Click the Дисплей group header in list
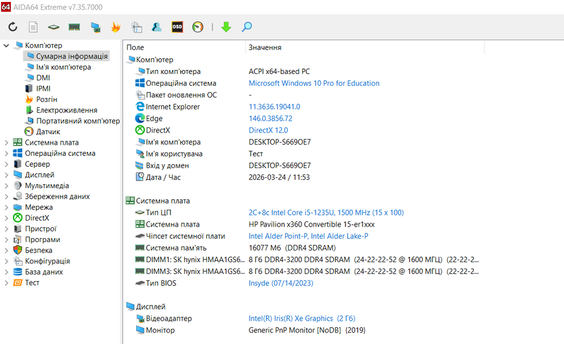This screenshot has height=344, width=564. pyautogui.click(x=150, y=306)
